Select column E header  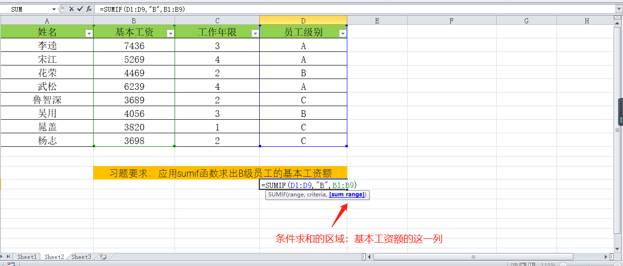coord(377,21)
